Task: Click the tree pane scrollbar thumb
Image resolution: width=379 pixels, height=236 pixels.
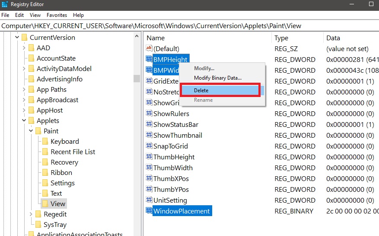Action: pos(137,78)
